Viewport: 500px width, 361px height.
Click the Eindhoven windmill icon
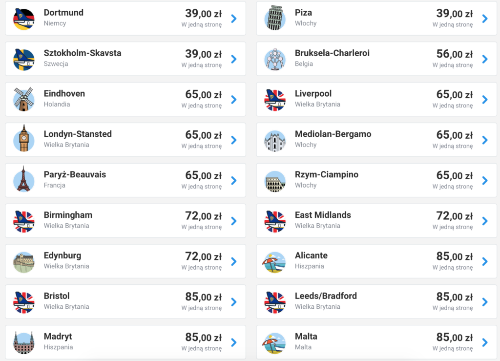[23, 100]
